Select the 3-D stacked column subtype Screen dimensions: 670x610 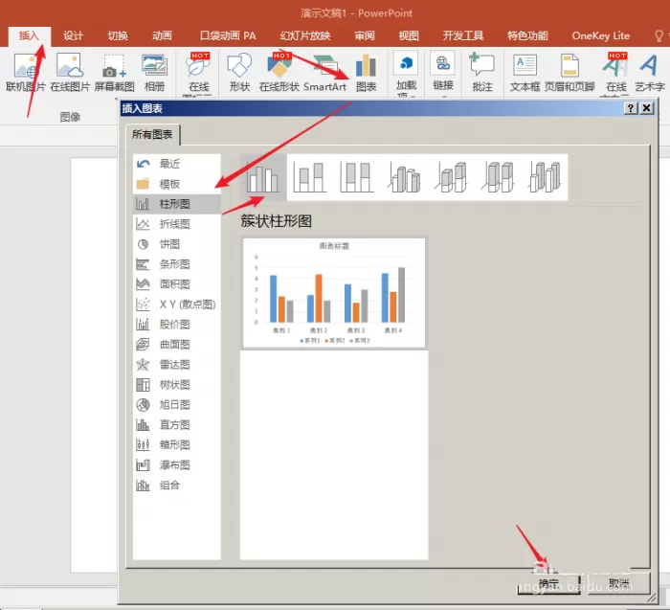(x=451, y=177)
